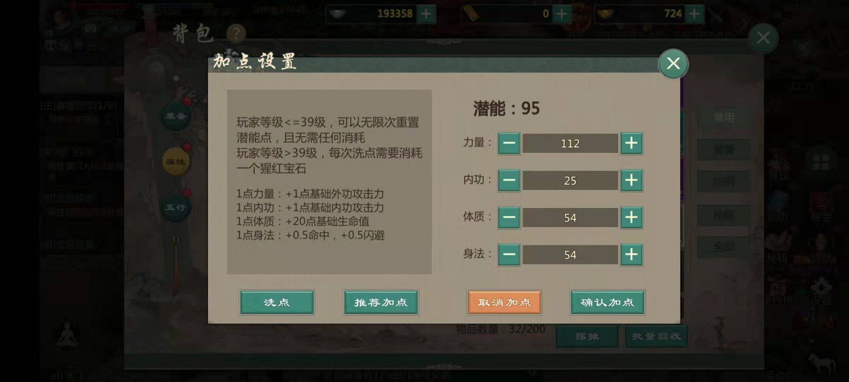
Task: Switch to the 五行 side tab
Action: click(175, 207)
